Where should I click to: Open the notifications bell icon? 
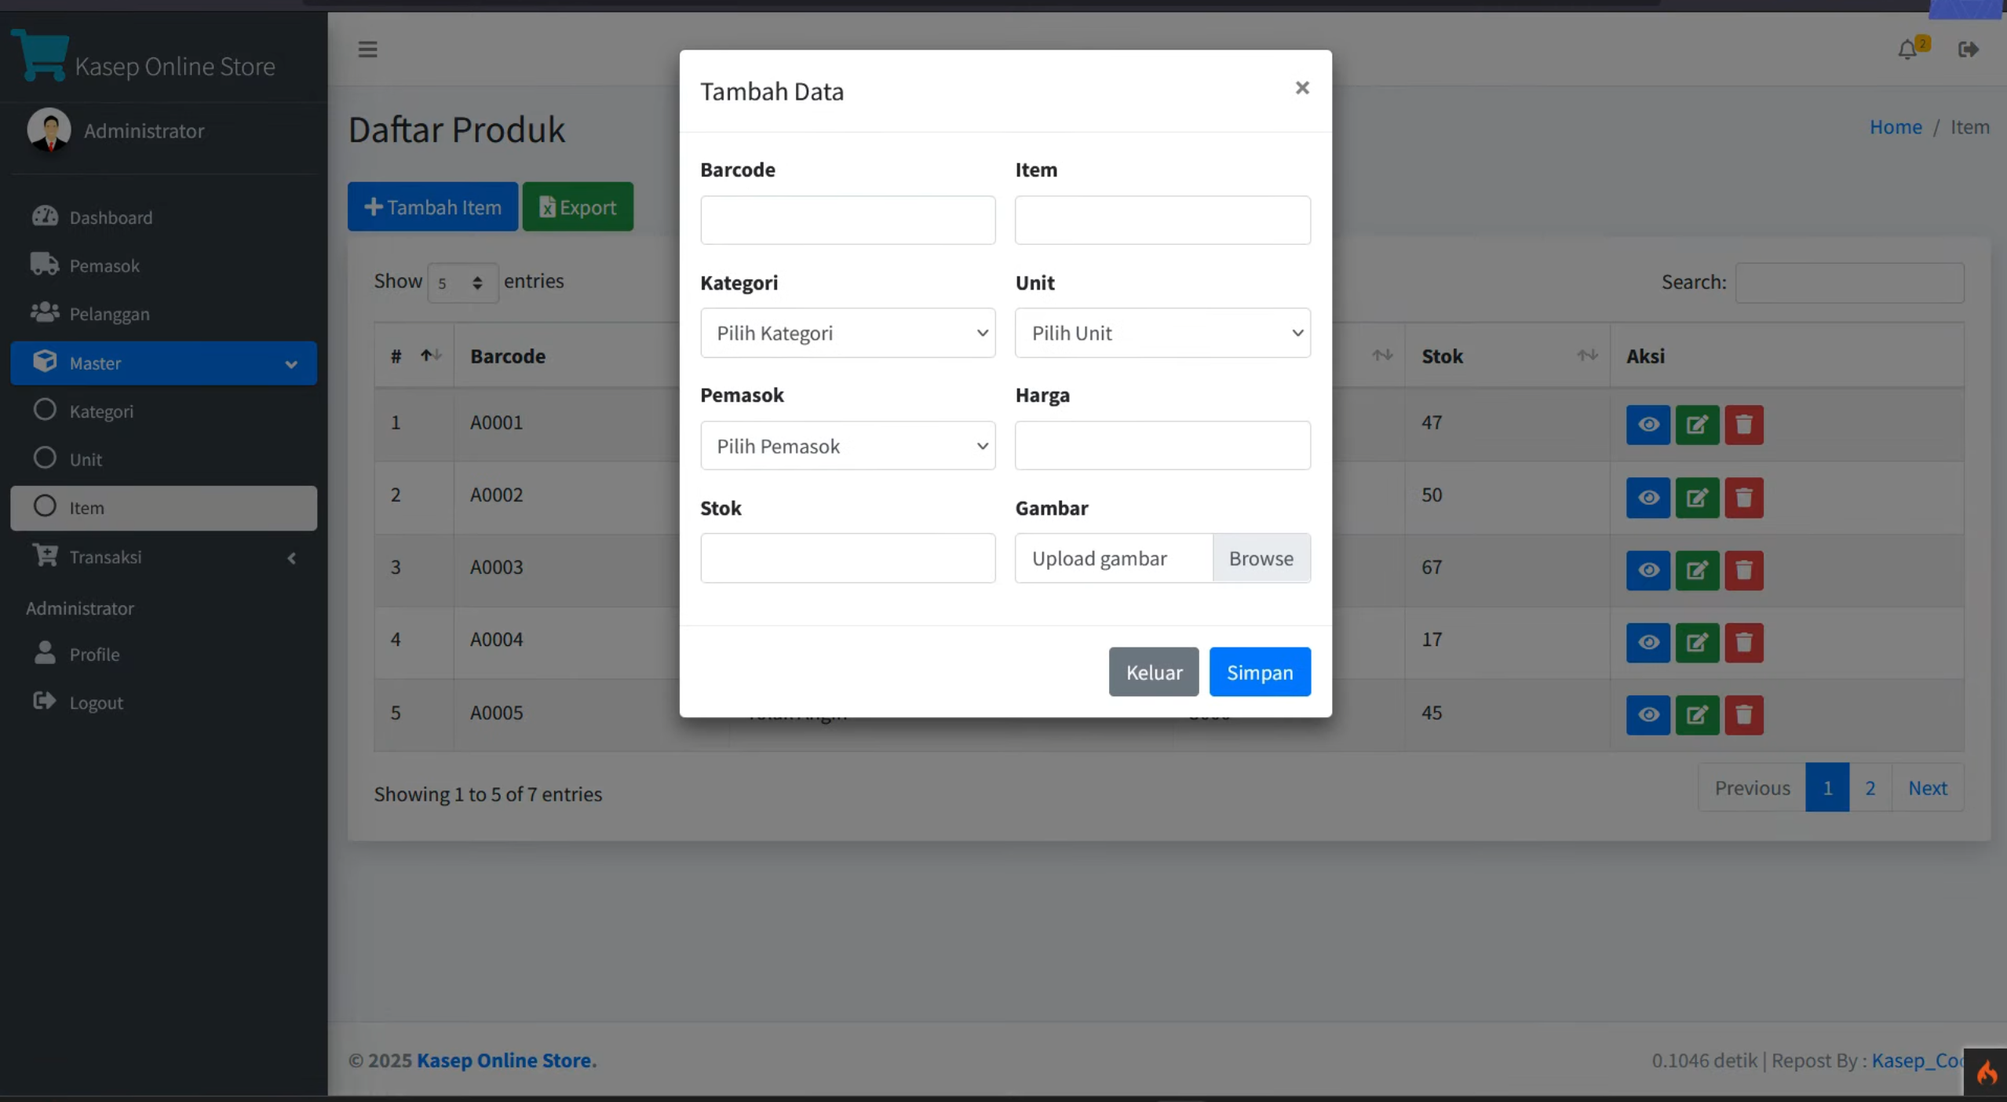pyautogui.click(x=1907, y=50)
